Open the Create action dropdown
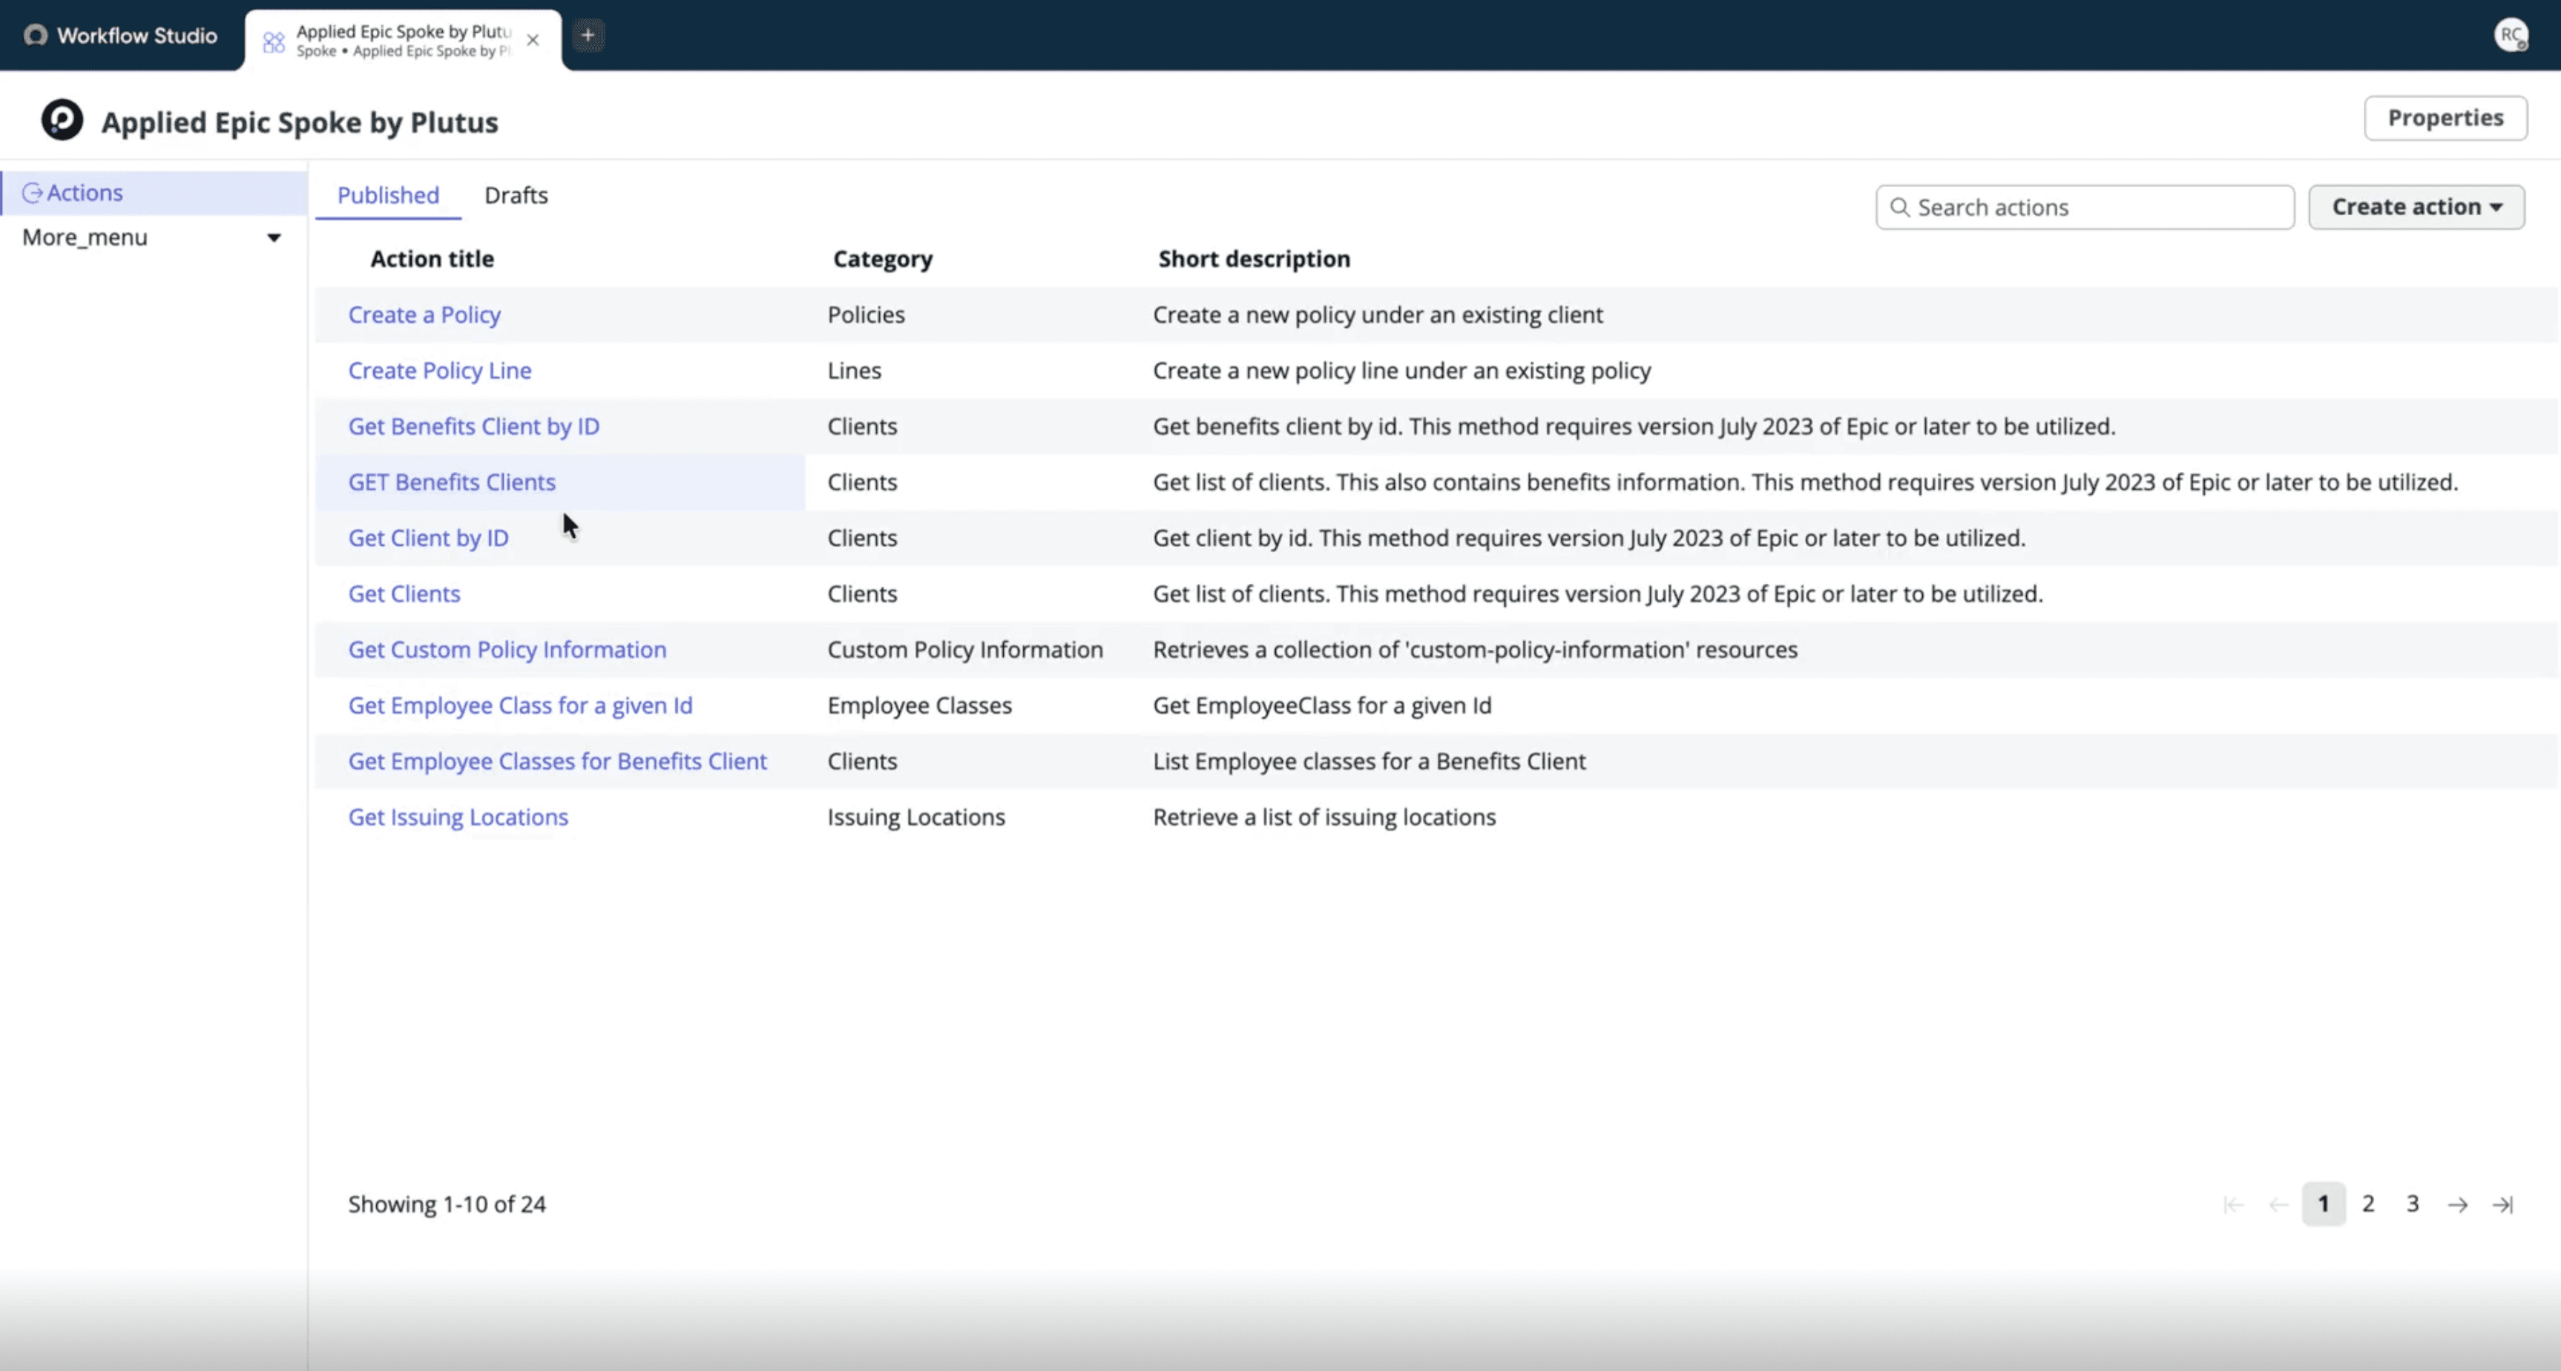2561x1371 pixels. 2416,207
